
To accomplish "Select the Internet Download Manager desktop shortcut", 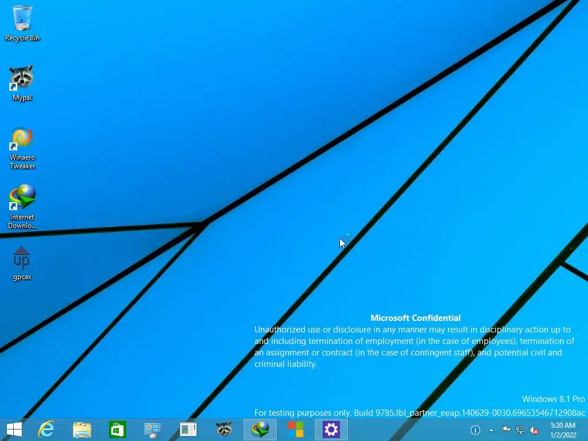I will point(22,207).
